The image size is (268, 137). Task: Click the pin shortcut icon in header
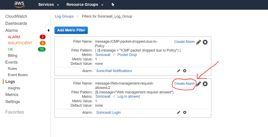(113, 5)
